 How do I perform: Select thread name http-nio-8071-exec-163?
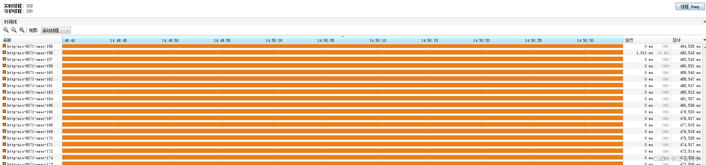click(x=30, y=92)
